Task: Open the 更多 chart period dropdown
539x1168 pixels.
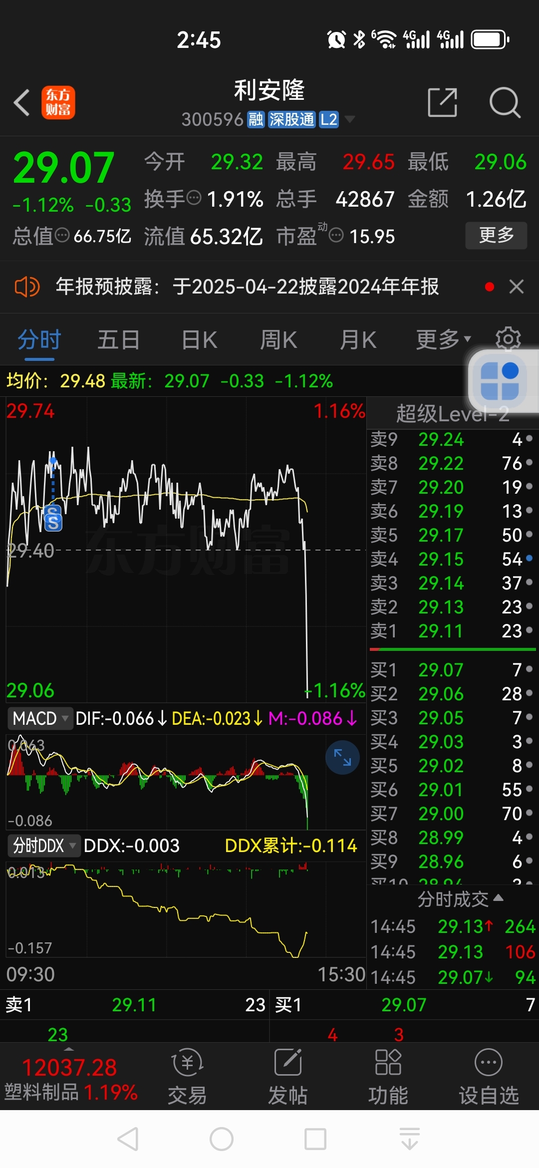Action: pos(444,340)
